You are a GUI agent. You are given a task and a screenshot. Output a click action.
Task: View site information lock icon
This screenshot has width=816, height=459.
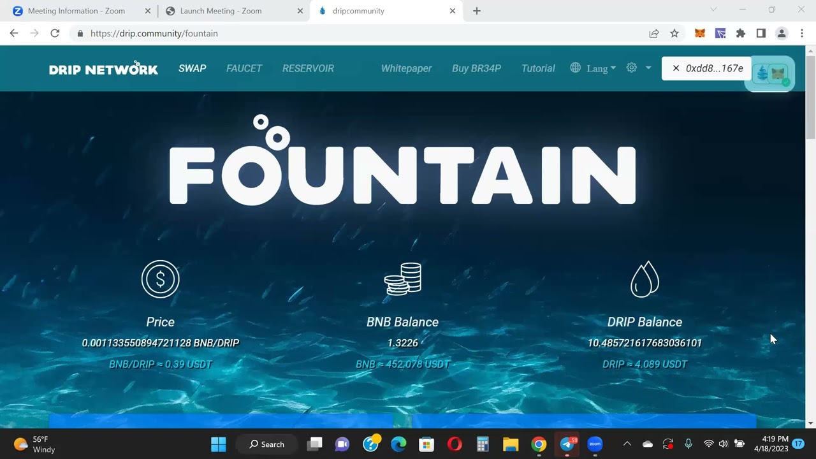tap(80, 33)
